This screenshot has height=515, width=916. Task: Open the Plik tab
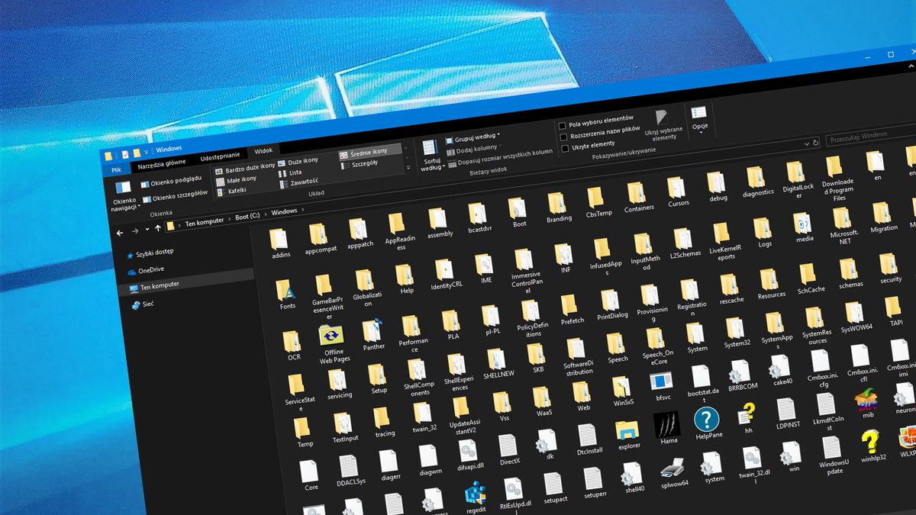tap(116, 170)
